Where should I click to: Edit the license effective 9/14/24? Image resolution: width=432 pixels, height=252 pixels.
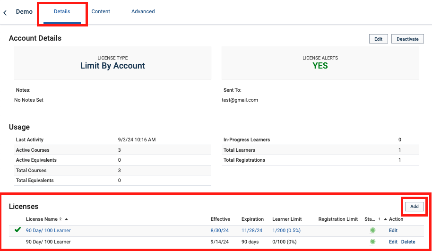[x=393, y=242]
